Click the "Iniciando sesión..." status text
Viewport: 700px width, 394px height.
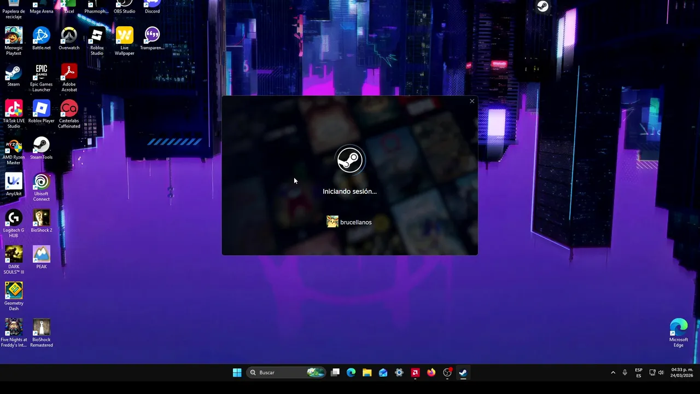point(349,192)
